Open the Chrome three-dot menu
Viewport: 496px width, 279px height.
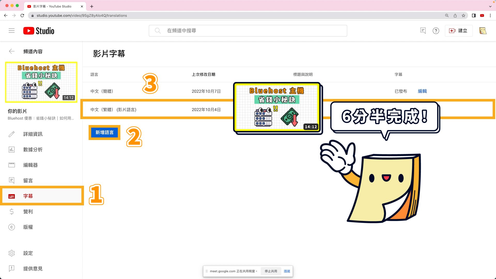(490, 16)
